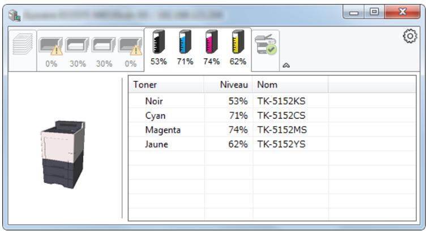
Task: Click the TK-5152MS toner name
Action: pyautogui.click(x=282, y=130)
